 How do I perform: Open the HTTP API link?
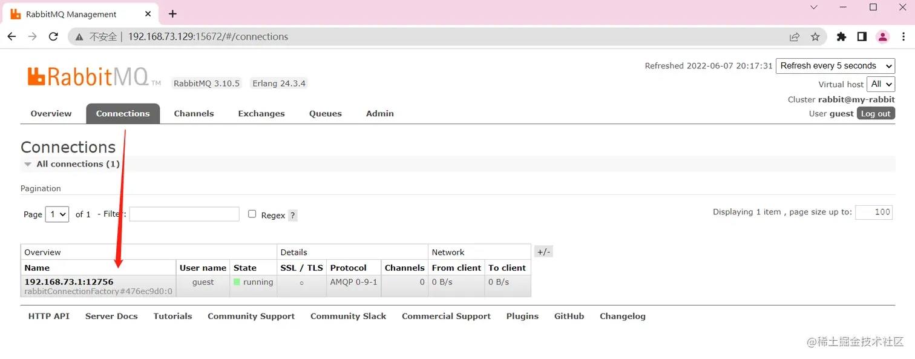click(x=49, y=316)
